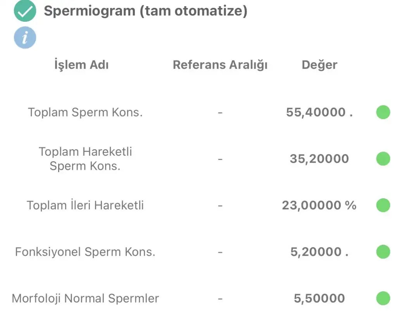
Task: Select the Morfoloji Normal Spermler label
Action: click(85, 298)
